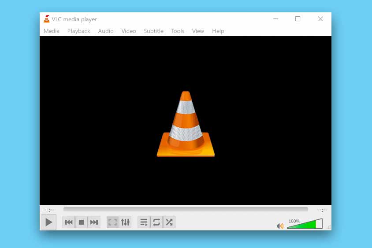The width and height of the screenshot is (372, 248).
Task: Click the elapsed time label left of the seek bar
Action: (49, 210)
